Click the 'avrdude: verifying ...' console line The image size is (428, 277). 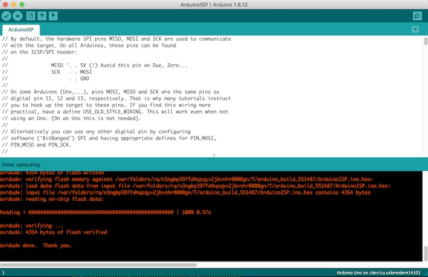31,226
